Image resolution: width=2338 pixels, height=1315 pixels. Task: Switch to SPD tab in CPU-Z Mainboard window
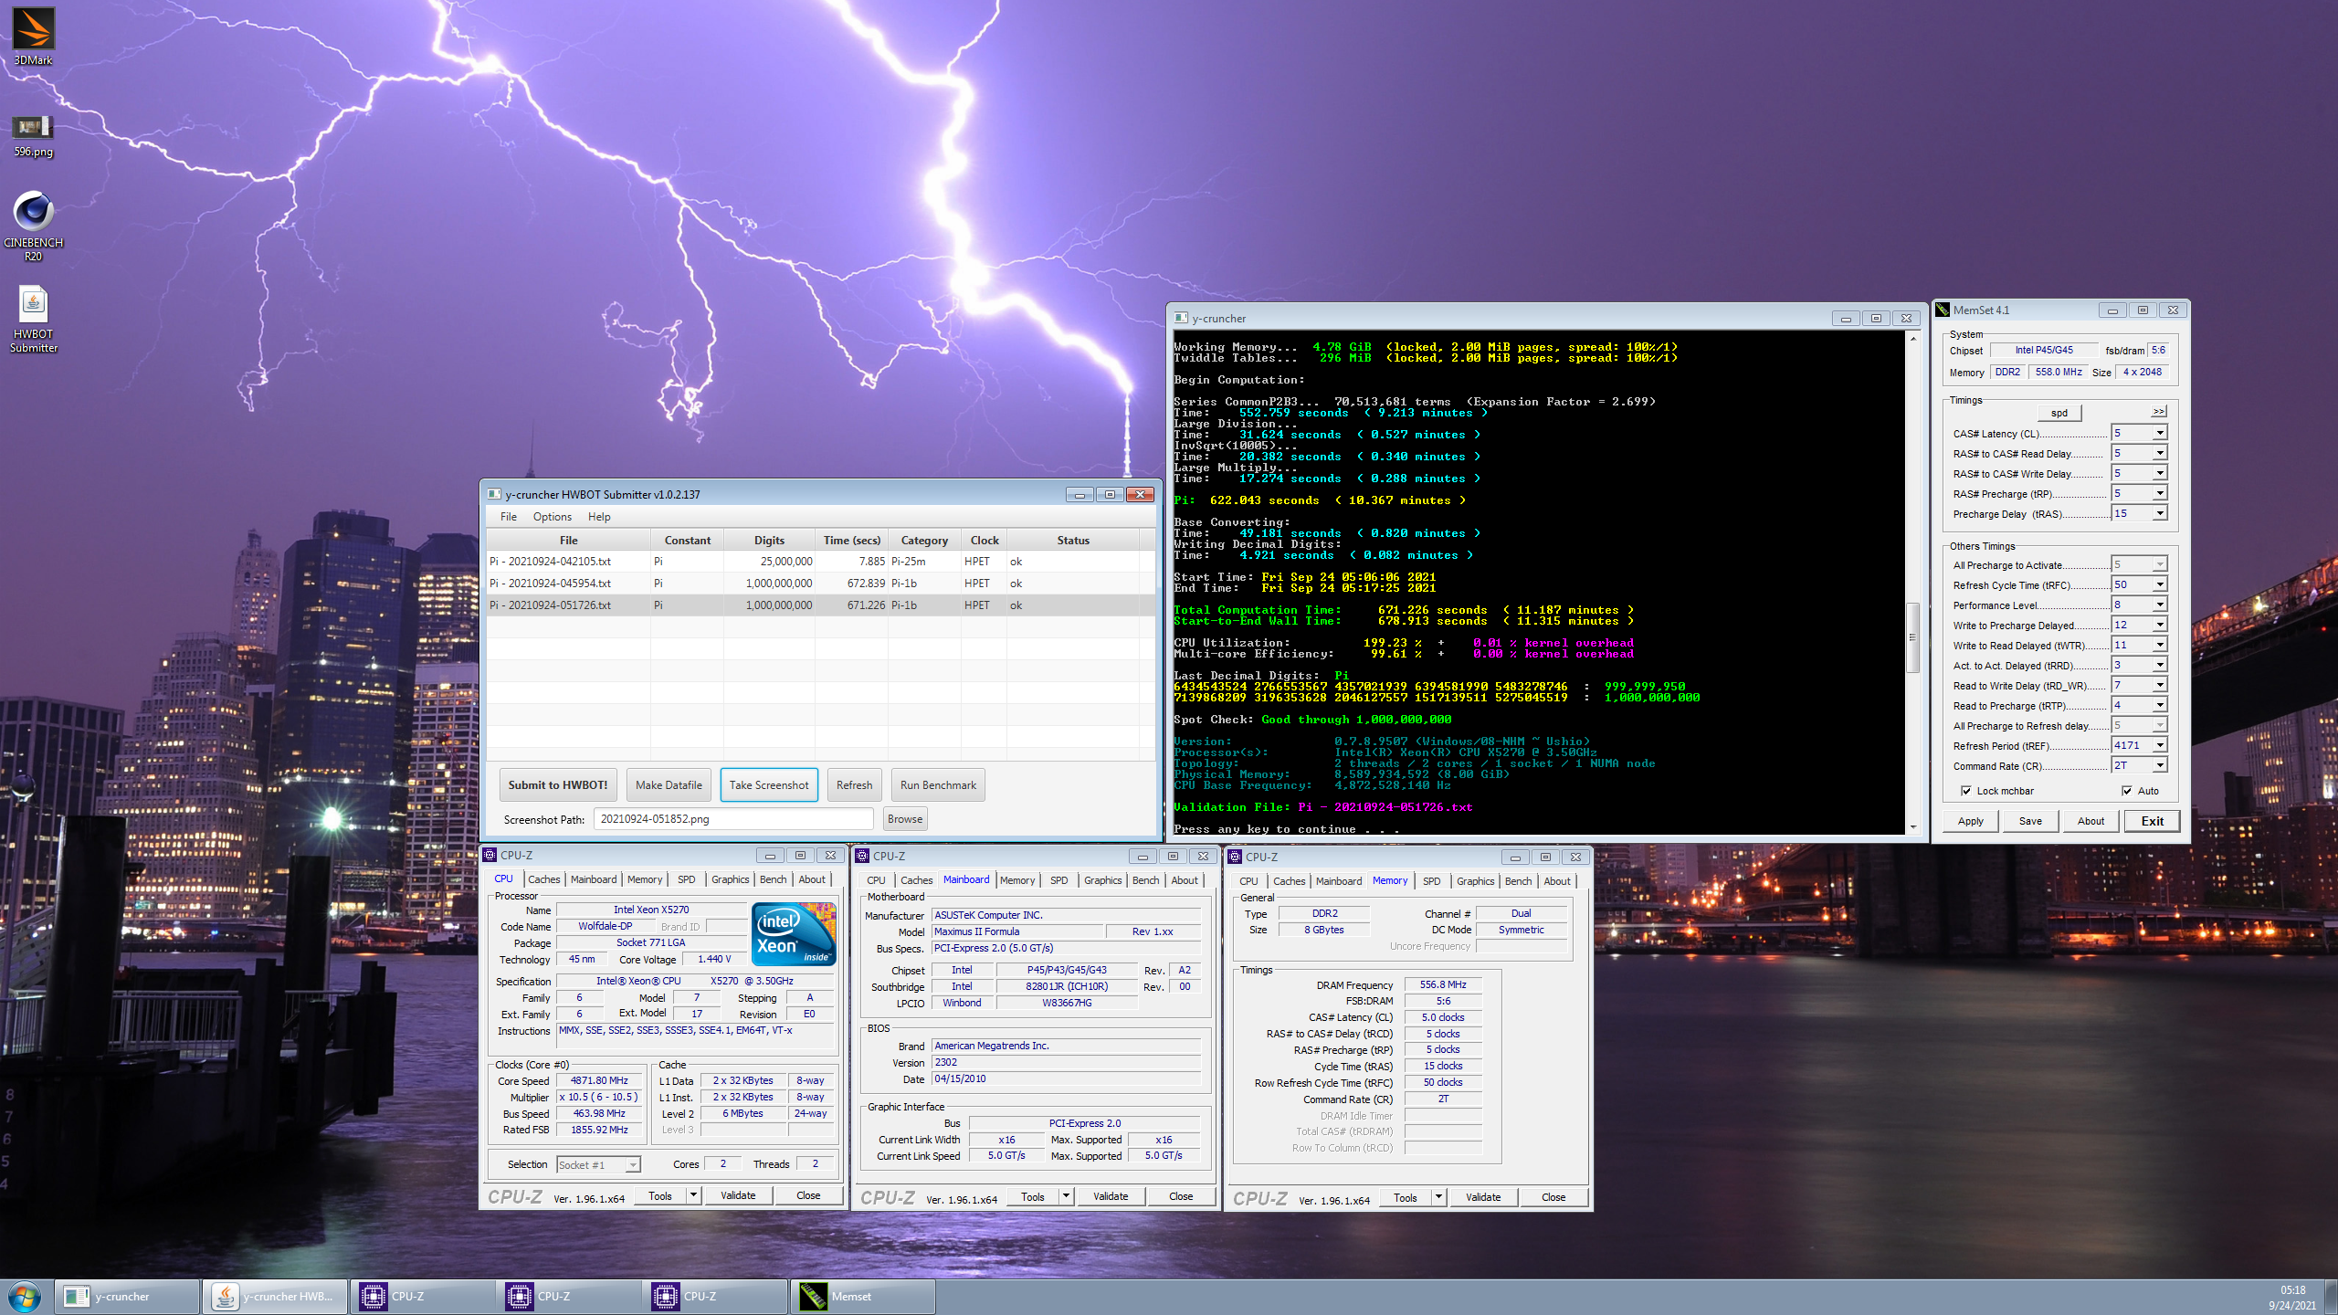1058,880
